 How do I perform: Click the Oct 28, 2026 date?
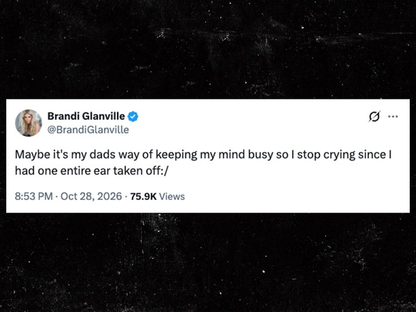pyautogui.click(x=91, y=197)
